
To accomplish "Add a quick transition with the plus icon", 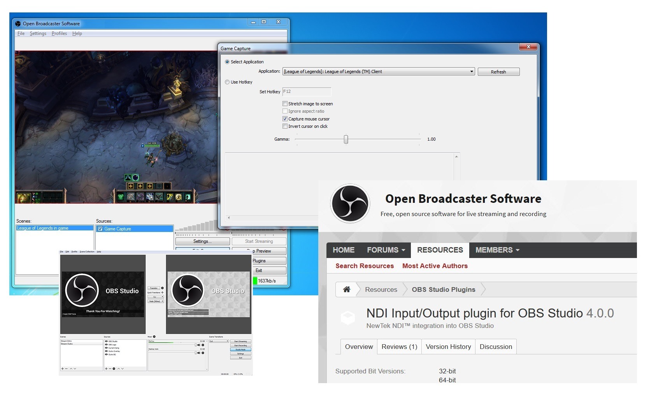I will pos(162,293).
